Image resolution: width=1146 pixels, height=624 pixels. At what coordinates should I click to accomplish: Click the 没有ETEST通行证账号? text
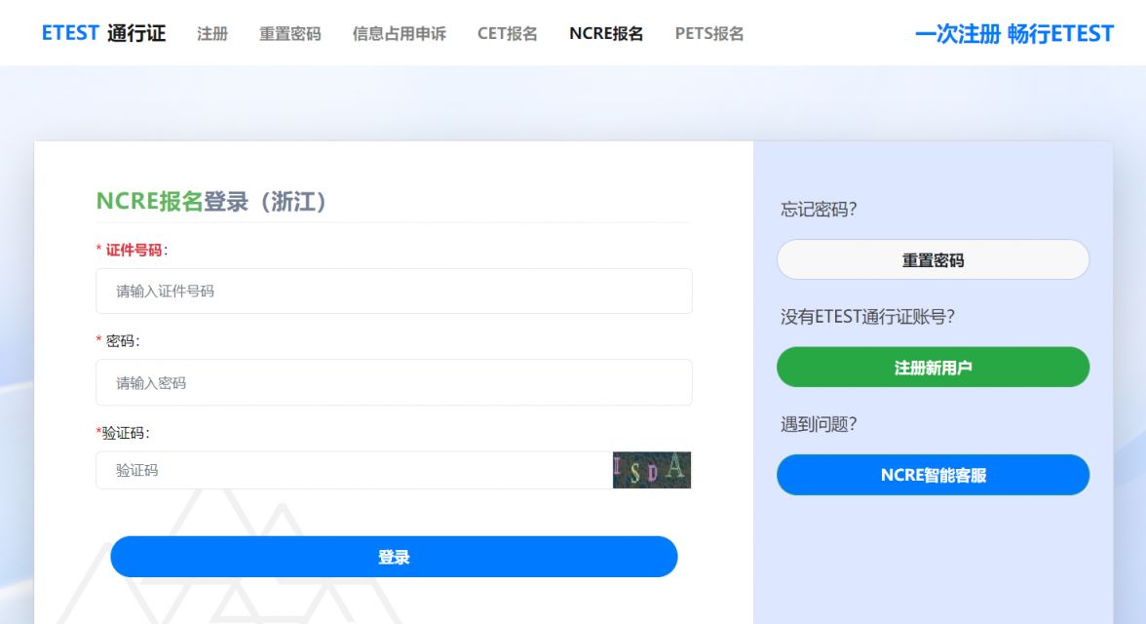(x=867, y=317)
